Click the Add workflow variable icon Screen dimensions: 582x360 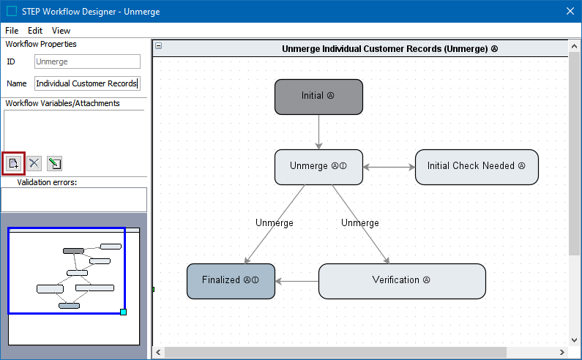(x=14, y=163)
